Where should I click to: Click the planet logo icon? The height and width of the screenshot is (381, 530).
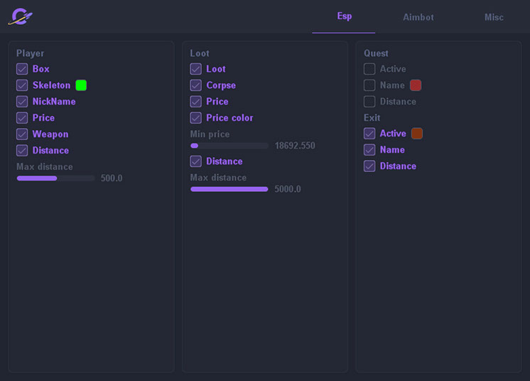tap(20, 16)
